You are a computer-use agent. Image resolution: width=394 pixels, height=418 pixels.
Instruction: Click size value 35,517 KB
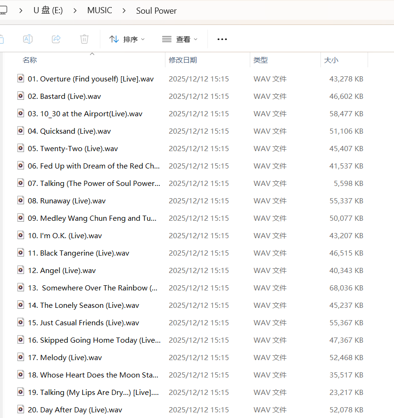[x=346, y=375]
